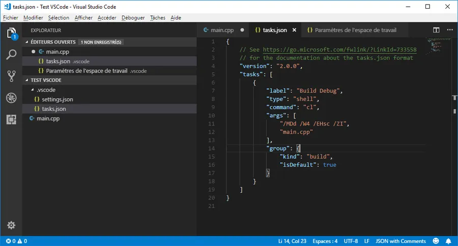Screen dimensions: 458x246
Task: Change indentation via Espaces : 4
Action: [x=325, y=241]
